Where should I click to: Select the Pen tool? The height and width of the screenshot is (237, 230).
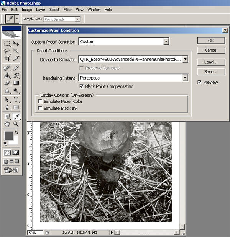(x=7, y=107)
